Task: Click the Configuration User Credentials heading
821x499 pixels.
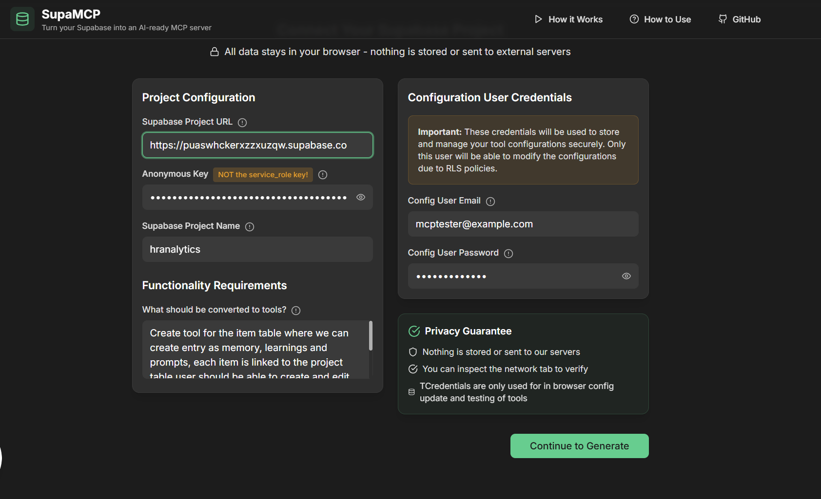Action: tap(489, 97)
